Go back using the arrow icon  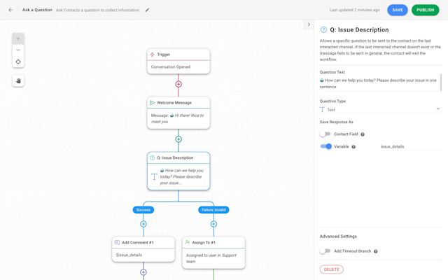[x=11, y=10]
